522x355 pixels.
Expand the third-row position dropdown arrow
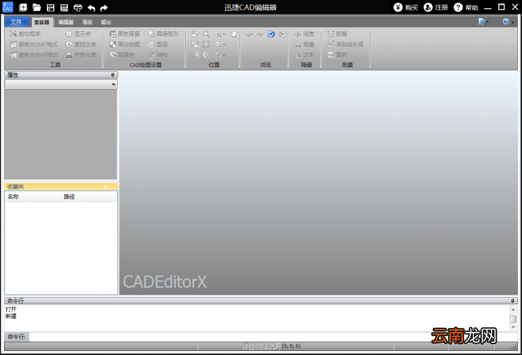point(224,55)
